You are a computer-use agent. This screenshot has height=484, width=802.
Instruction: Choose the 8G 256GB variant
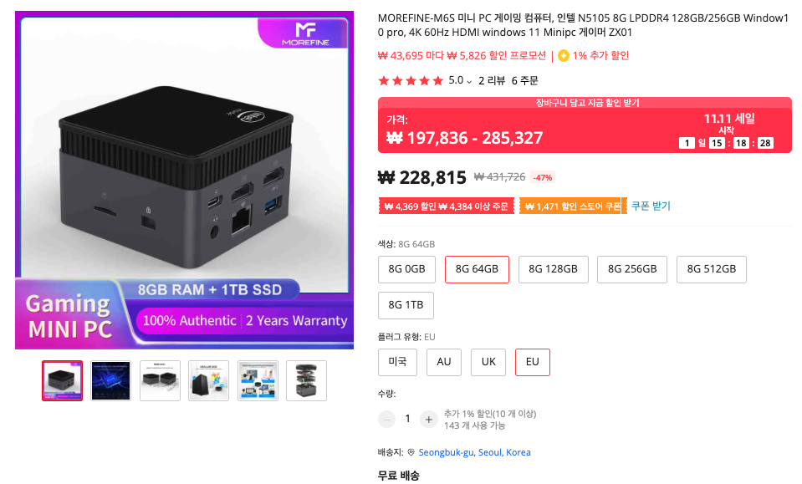(x=632, y=269)
